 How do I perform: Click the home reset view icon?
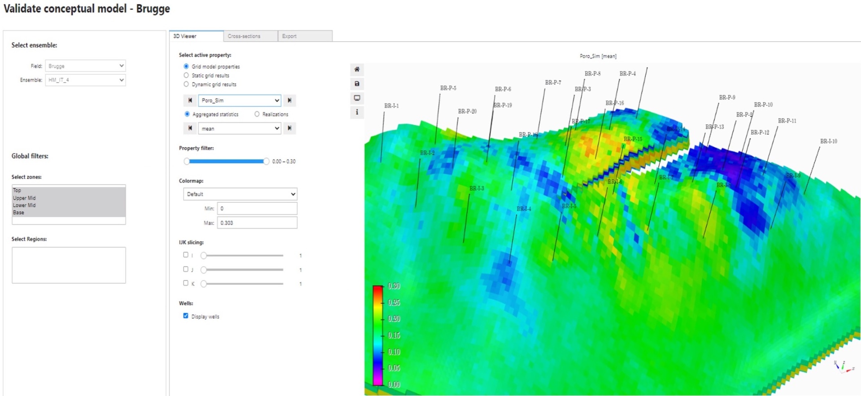pos(357,70)
